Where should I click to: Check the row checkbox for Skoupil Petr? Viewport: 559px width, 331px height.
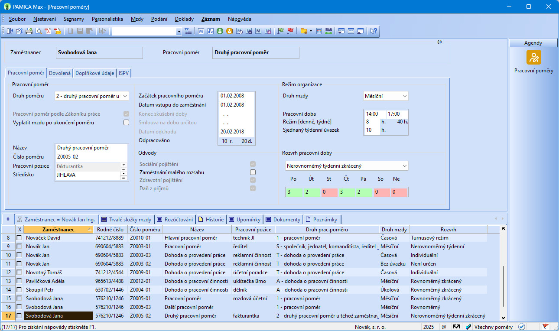click(19, 290)
